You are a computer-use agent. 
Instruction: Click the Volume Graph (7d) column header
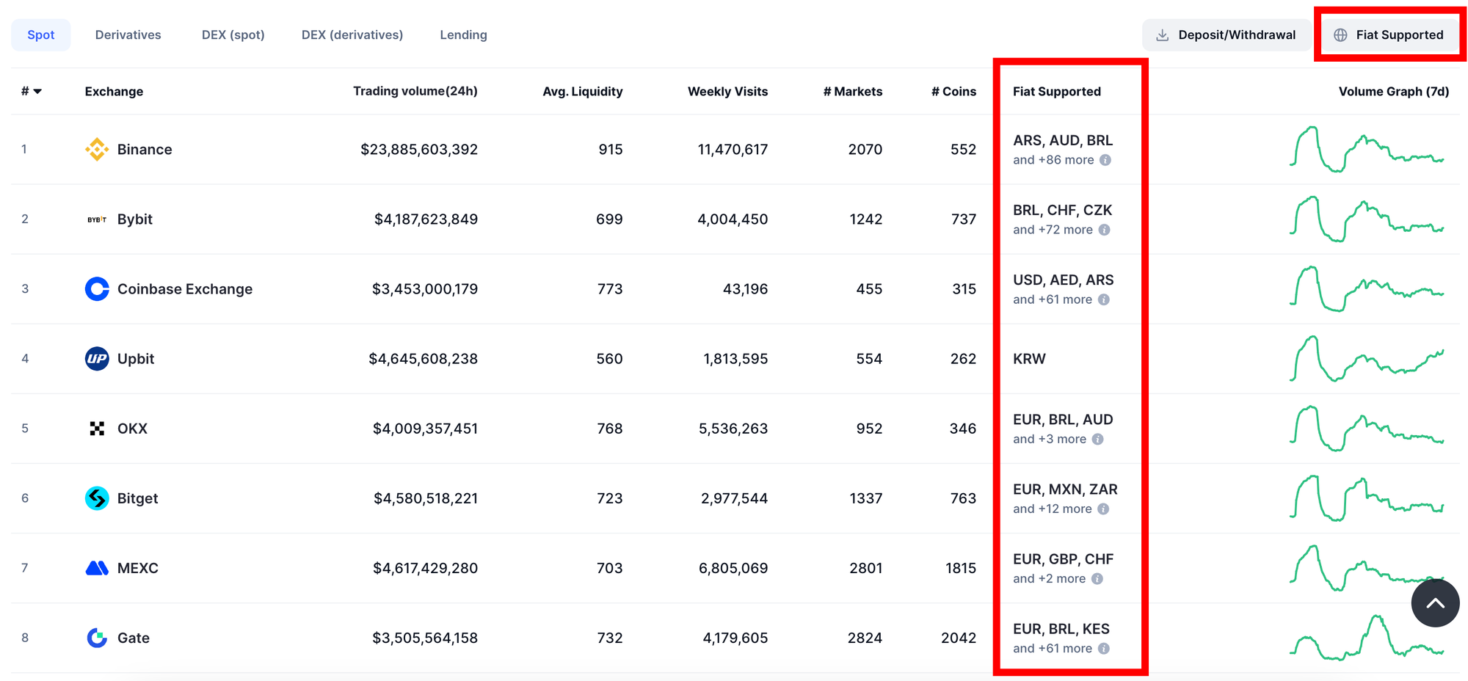pos(1394,92)
